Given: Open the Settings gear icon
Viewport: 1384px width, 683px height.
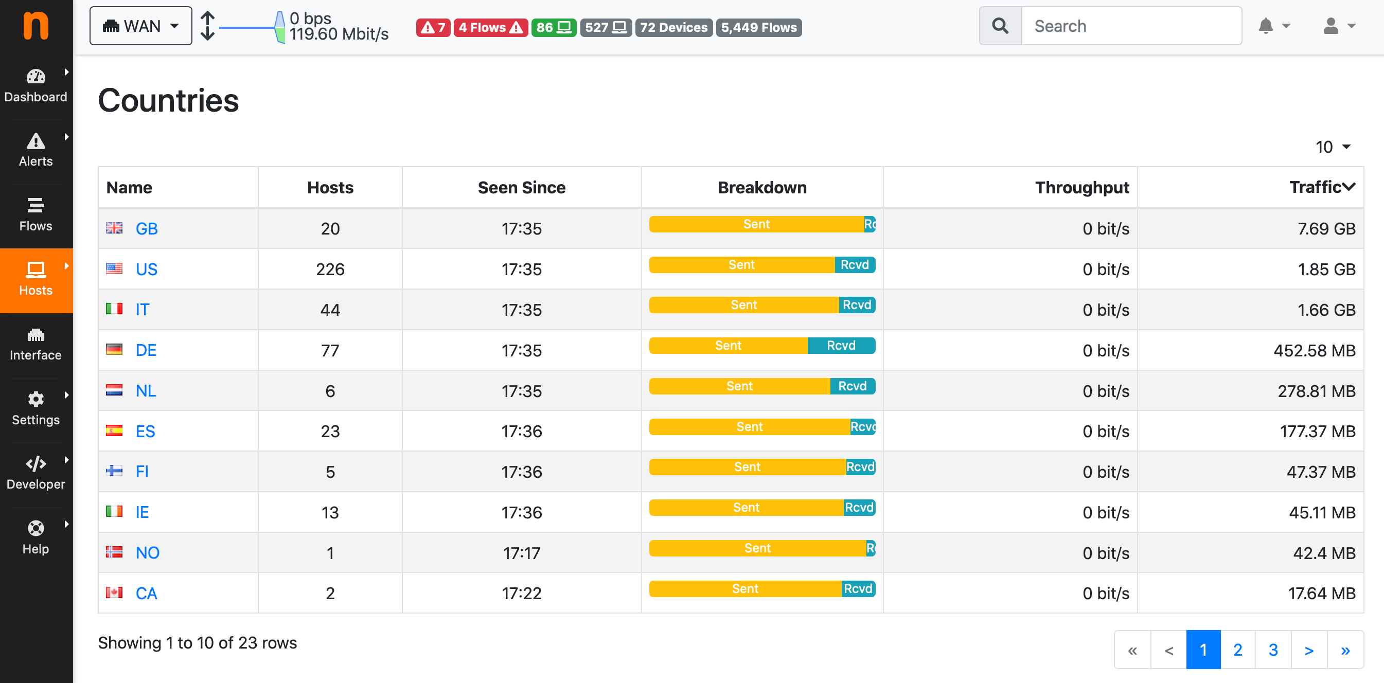Looking at the screenshot, I should click(36, 400).
